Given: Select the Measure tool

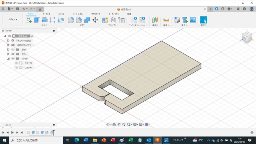Looking at the screenshot, I should point(166,20).
